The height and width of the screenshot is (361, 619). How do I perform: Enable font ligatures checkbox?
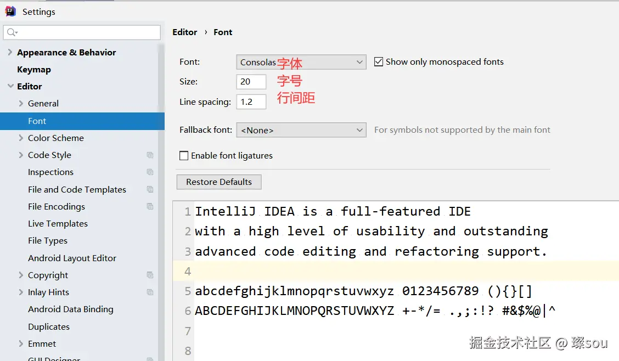(184, 155)
